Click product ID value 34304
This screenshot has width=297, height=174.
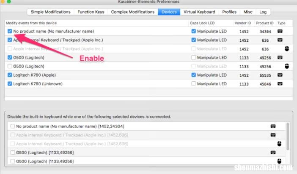[x=265, y=32]
